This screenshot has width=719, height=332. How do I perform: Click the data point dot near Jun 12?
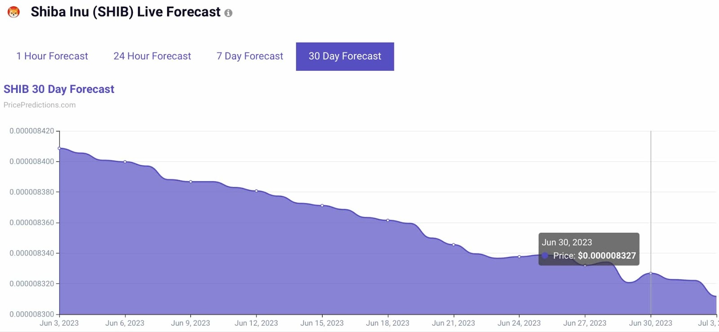(x=256, y=191)
